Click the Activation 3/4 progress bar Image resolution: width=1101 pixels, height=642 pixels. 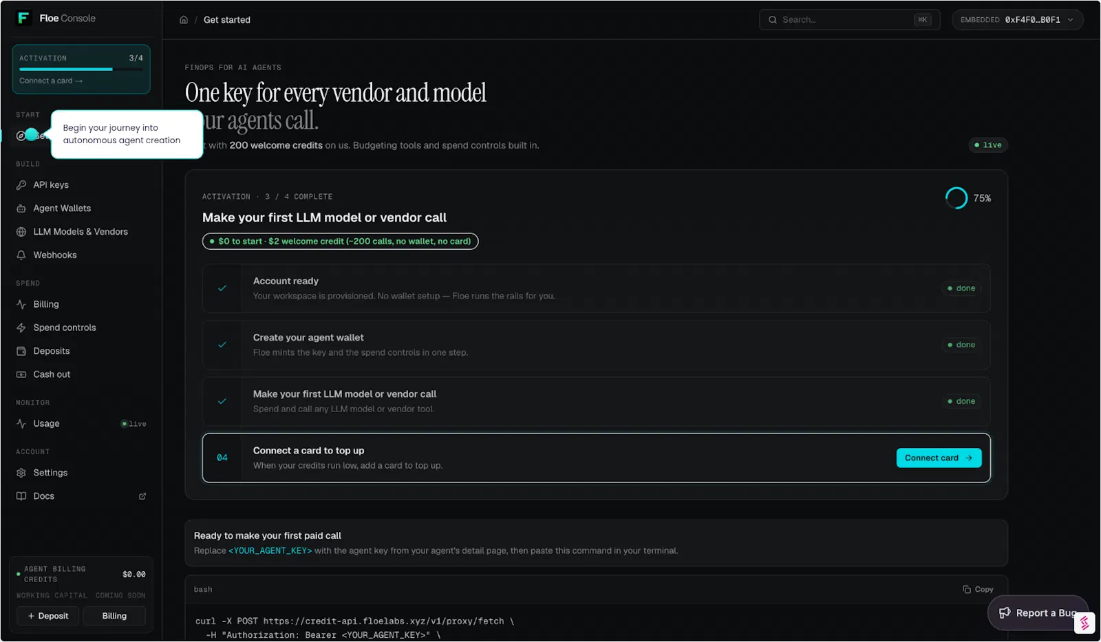coord(81,69)
